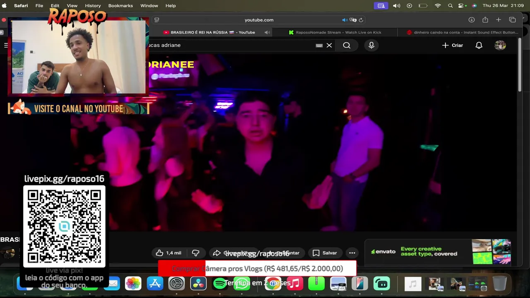Open WhatsApp from the Dock
Image resolution: width=530 pixels, height=298 pixels.
pyautogui.click(x=241, y=284)
